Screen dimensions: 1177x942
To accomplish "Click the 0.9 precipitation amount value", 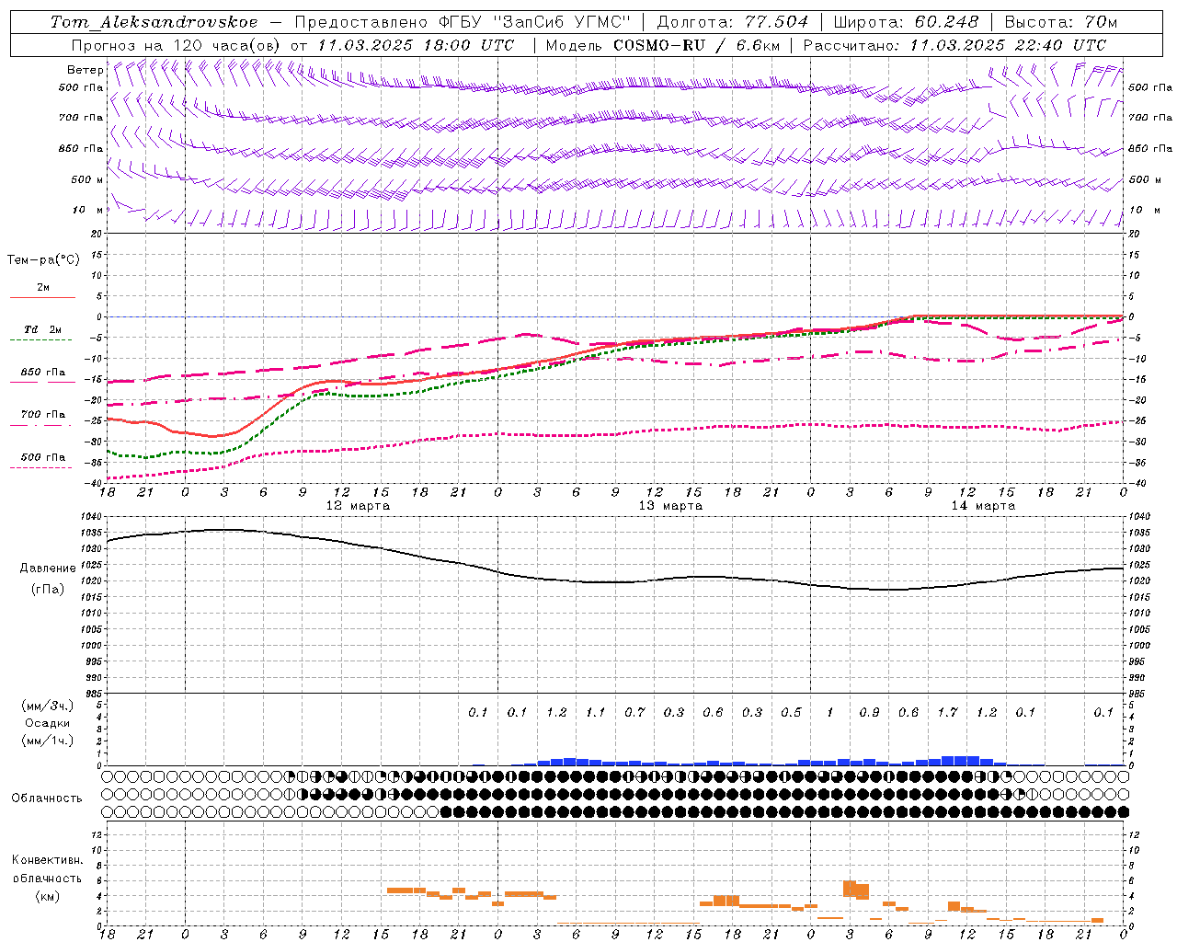I will click(869, 713).
